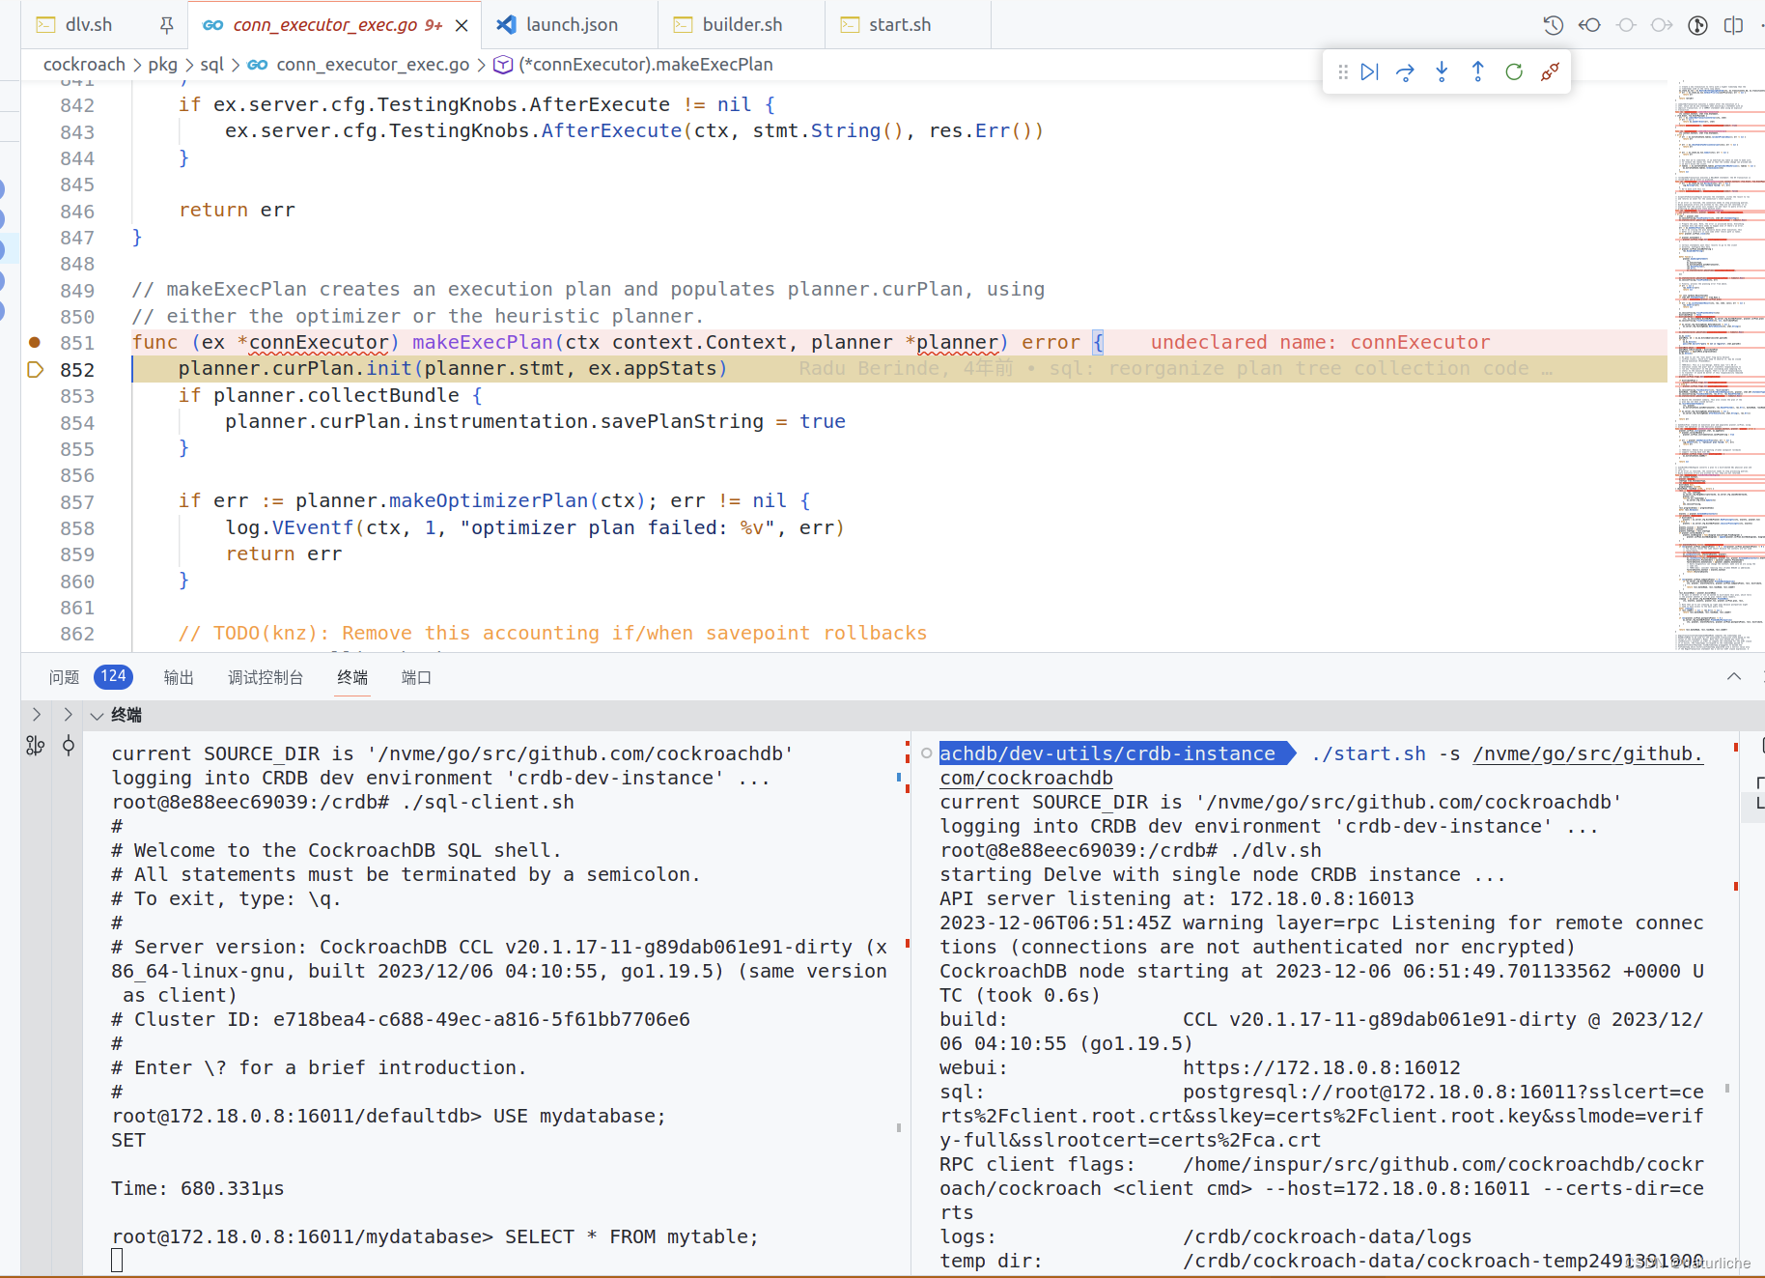Image resolution: width=1765 pixels, height=1278 pixels.
Task: Switch to the launch.json editor tab
Action: 572,25
